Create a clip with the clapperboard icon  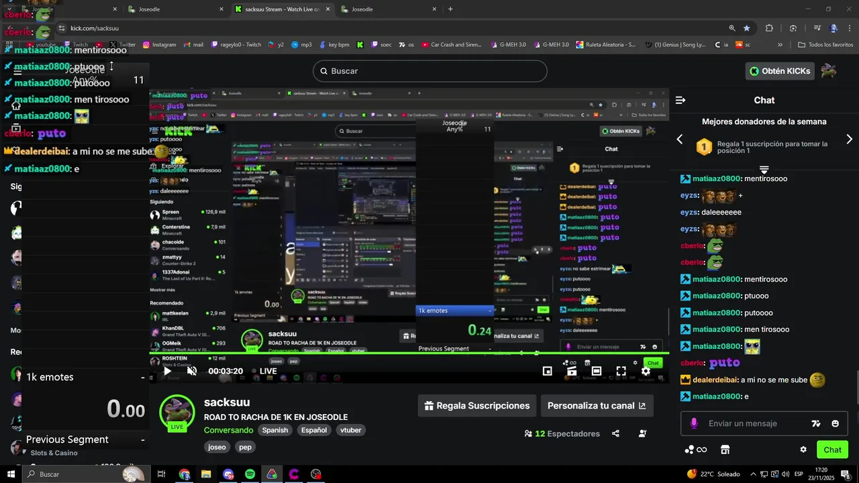pos(572,371)
